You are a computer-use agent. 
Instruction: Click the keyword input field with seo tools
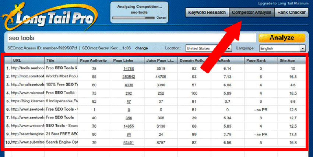pyautogui.click(x=132, y=38)
